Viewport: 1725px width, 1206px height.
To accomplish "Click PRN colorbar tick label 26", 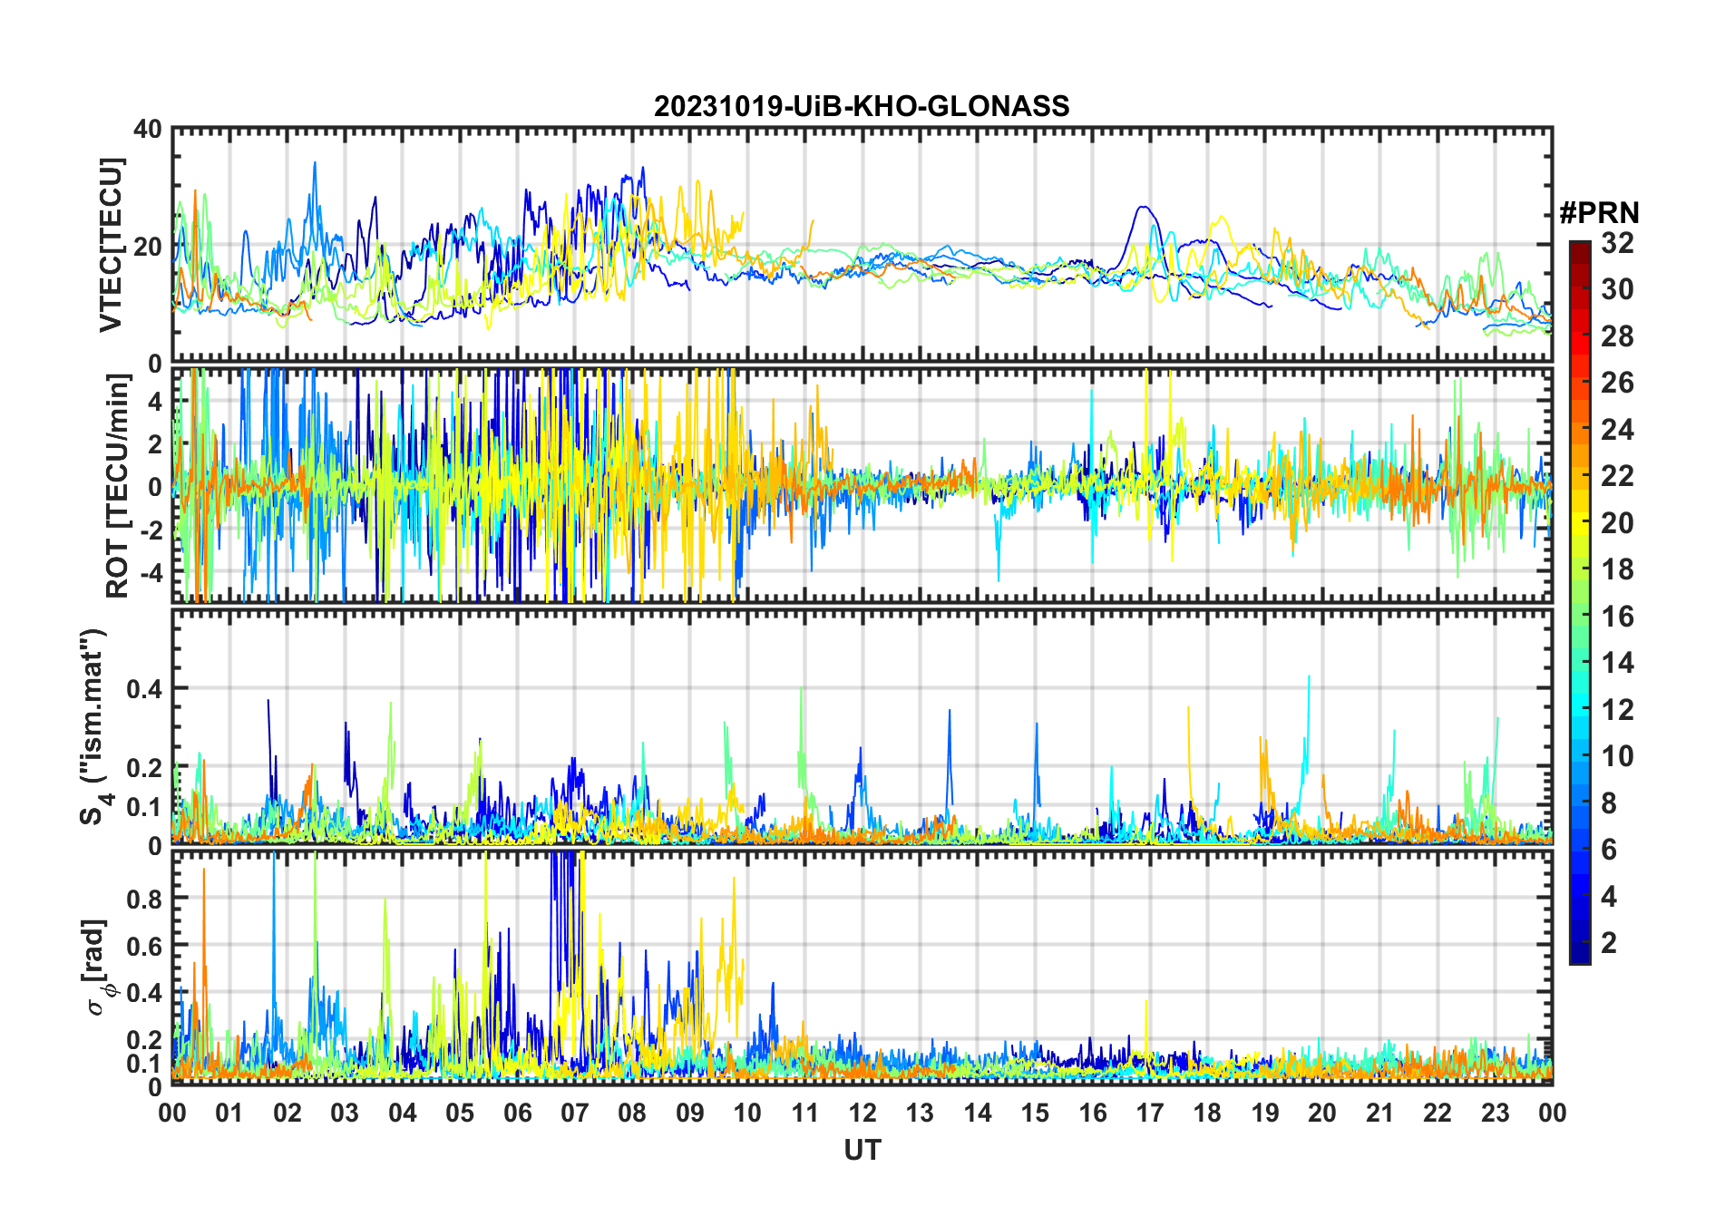I will (1618, 383).
